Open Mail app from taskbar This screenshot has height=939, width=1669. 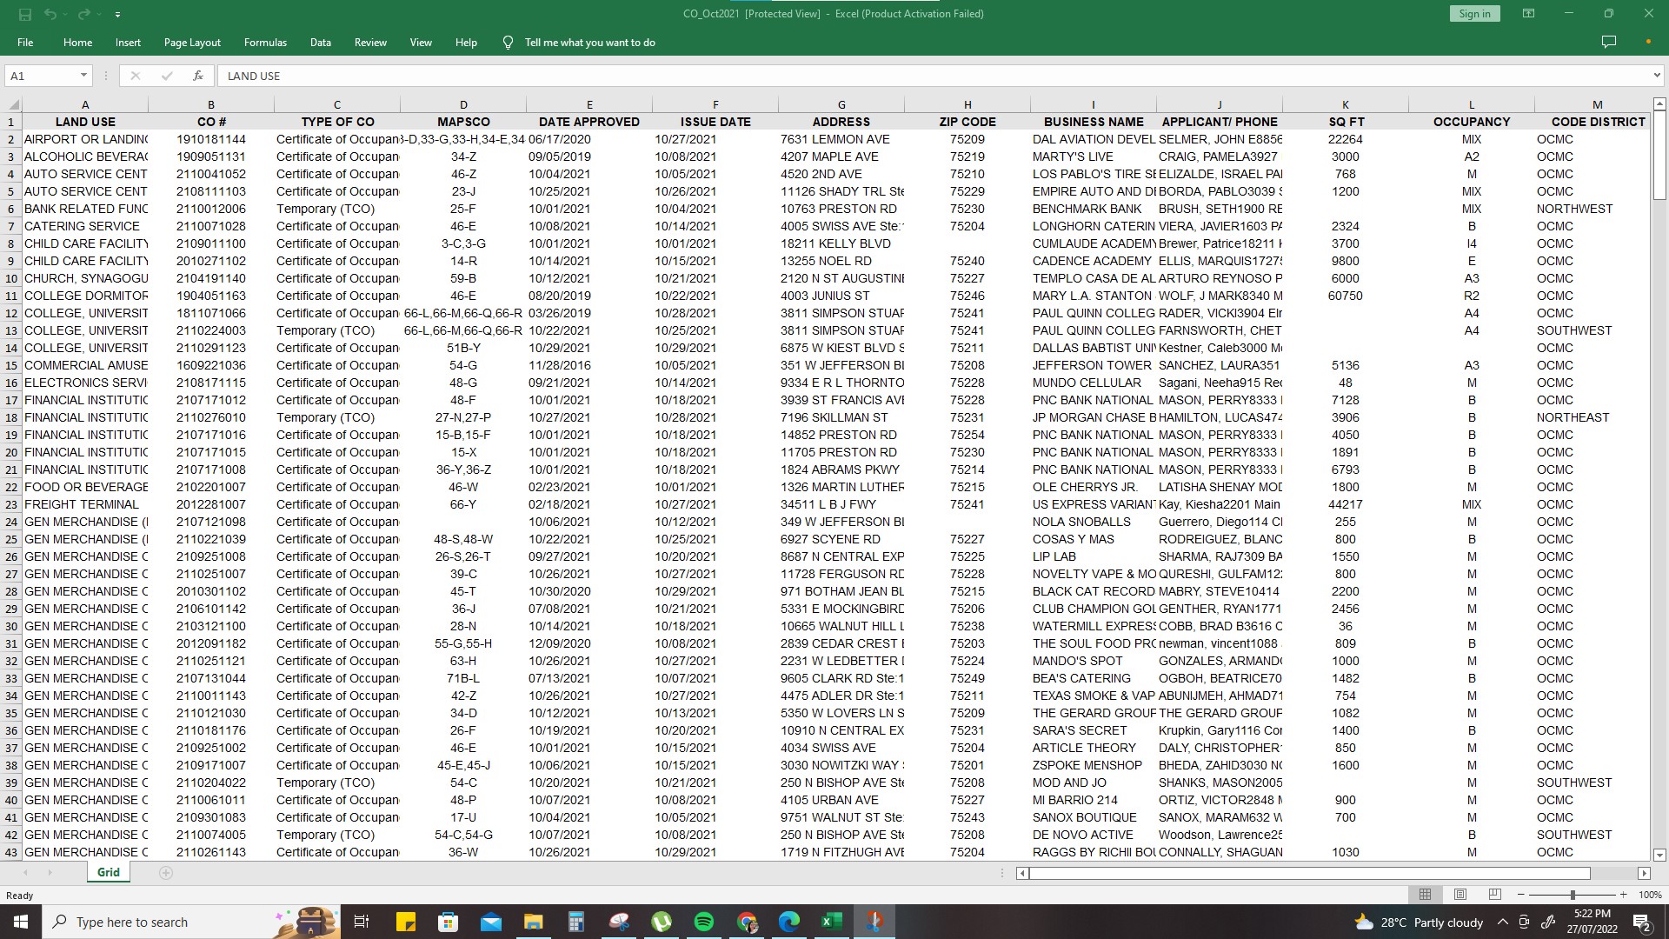tap(490, 922)
